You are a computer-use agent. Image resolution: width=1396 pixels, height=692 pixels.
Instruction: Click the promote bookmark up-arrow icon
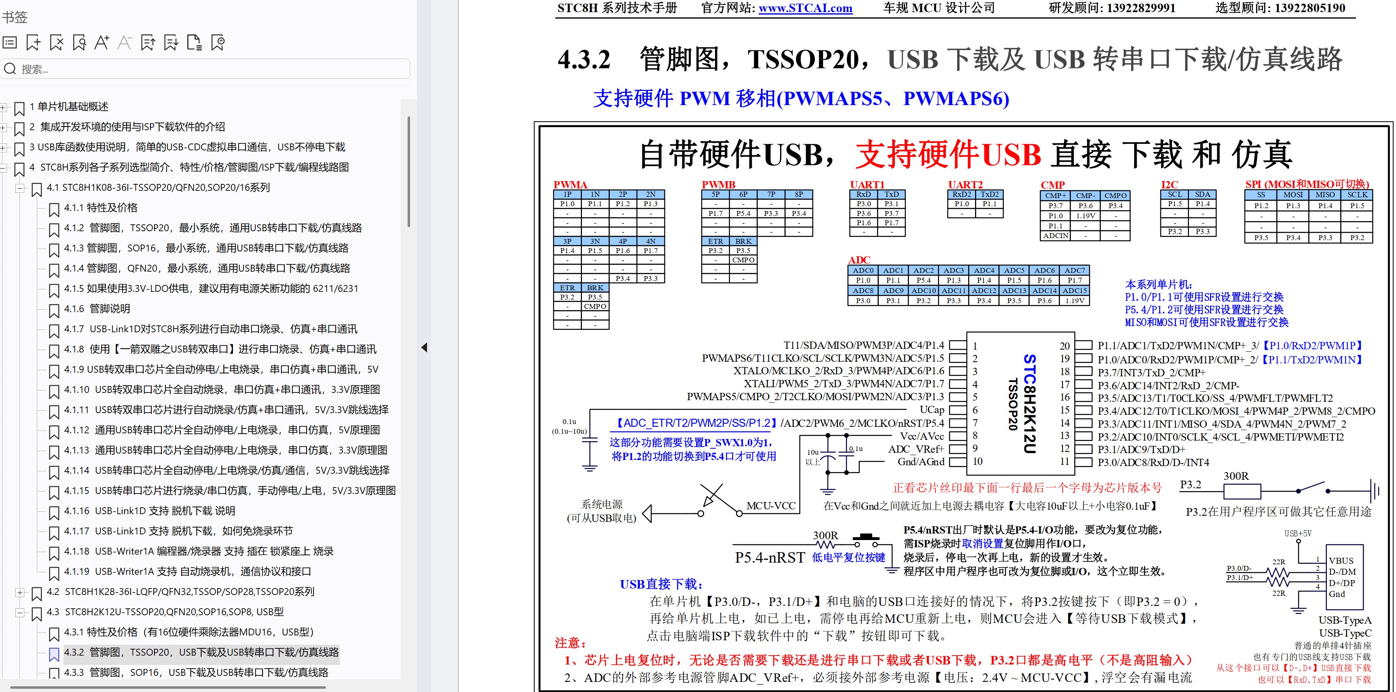[148, 43]
